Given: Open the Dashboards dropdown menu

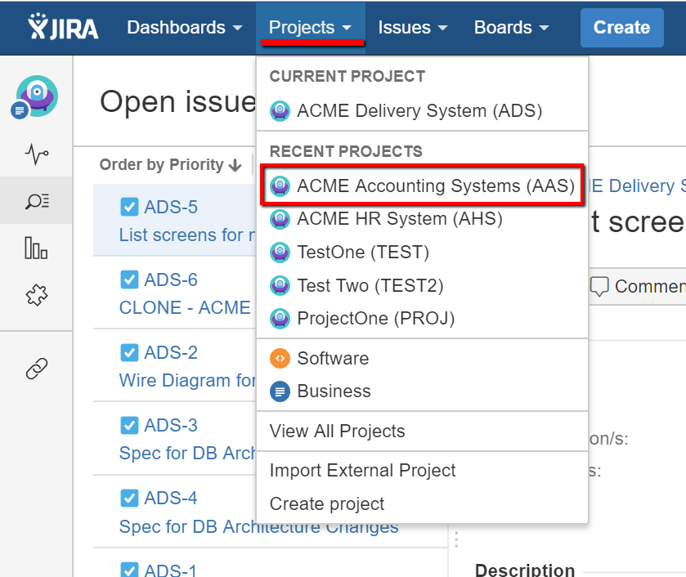Looking at the screenshot, I should (x=185, y=28).
